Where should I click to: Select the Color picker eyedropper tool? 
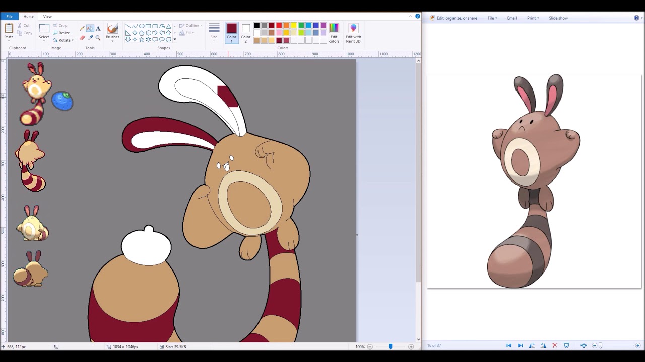[x=90, y=38]
